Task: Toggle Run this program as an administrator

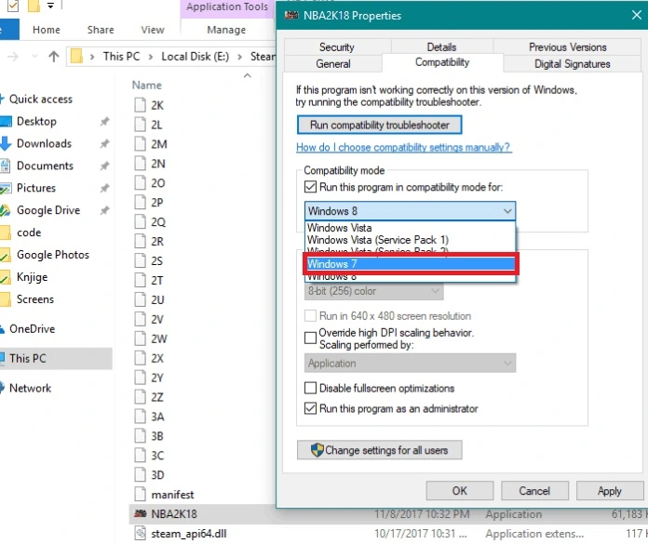Action: pyautogui.click(x=310, y=408)
